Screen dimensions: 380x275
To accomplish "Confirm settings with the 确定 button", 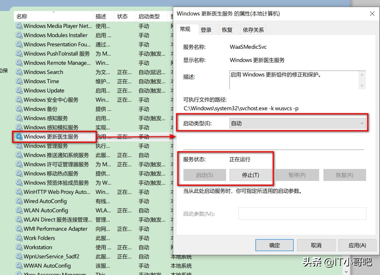I will [x=274, y=245].
